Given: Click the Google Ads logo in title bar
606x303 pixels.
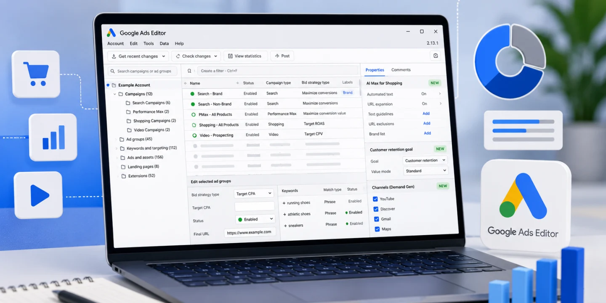Looking at the screenshot, I should click(x=111, y=33).
